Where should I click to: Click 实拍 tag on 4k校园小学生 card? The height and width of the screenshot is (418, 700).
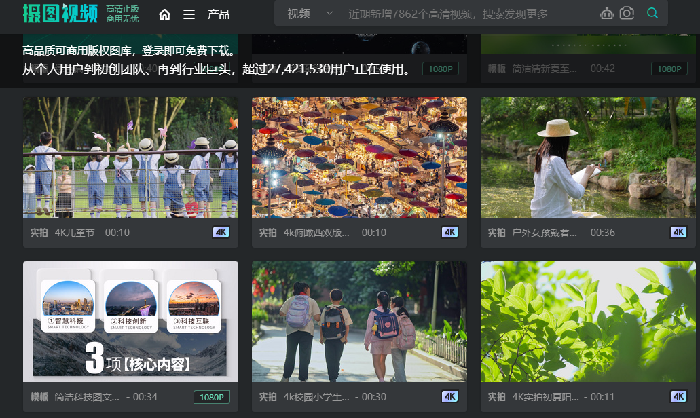[x=268, y=396]
